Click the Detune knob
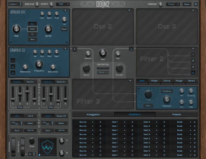 [37, 4]
